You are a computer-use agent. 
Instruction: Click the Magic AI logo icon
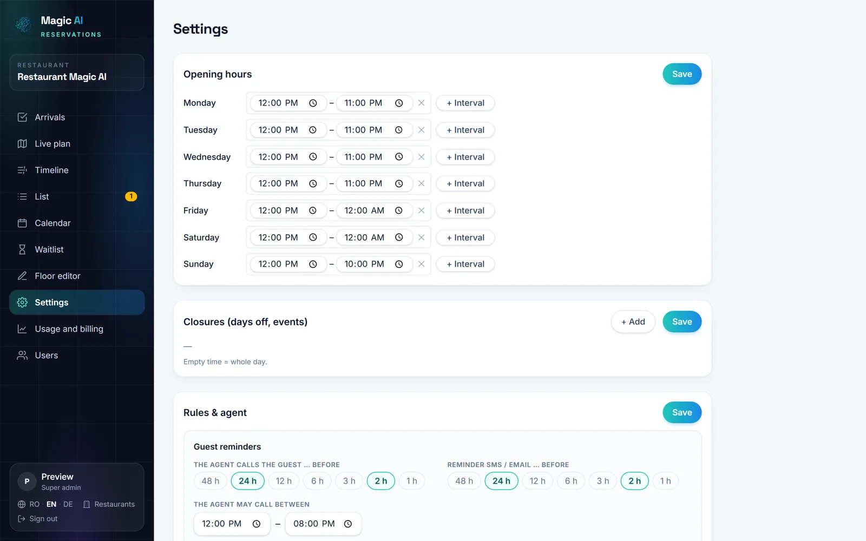point(23,24)
